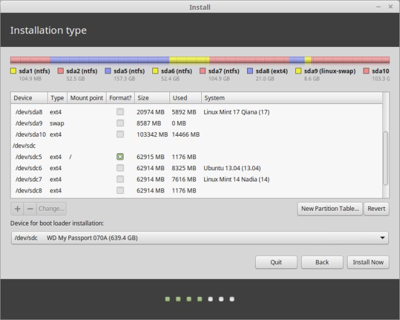This screenshot has height=320, width=400.
Task: Click Install Now
Action: click(x=368, y=262)
